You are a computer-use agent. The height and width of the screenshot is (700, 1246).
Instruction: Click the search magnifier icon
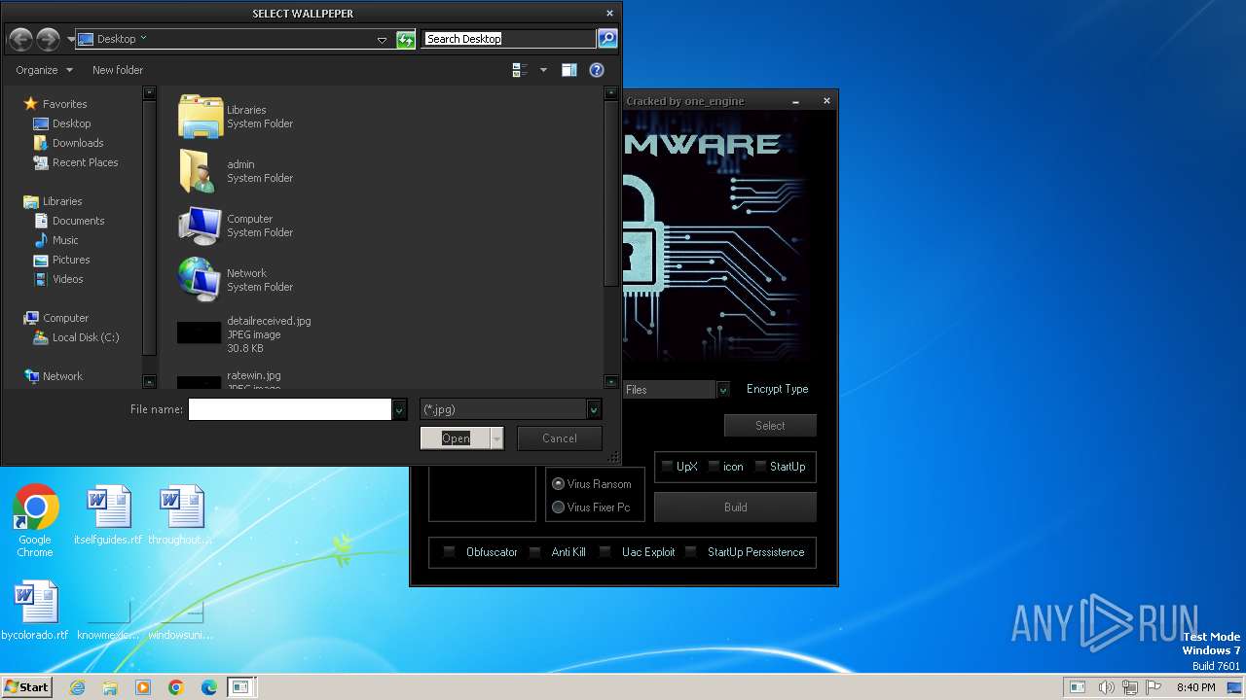607,39
